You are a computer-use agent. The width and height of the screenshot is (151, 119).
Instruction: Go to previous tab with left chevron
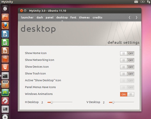130,17
